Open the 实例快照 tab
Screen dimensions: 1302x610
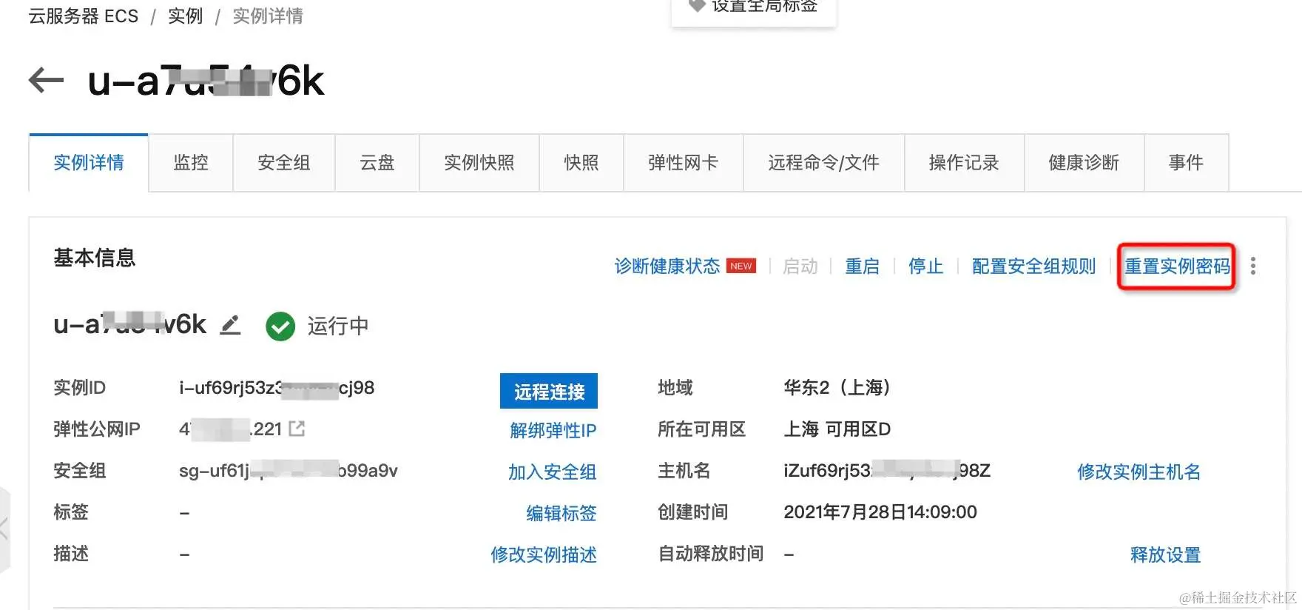coord(479,163)
